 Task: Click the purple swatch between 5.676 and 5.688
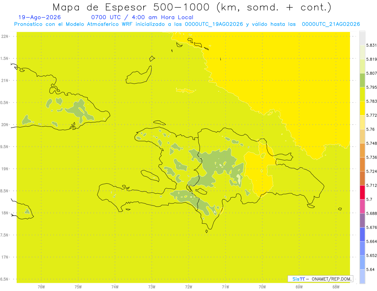point(362,220)
